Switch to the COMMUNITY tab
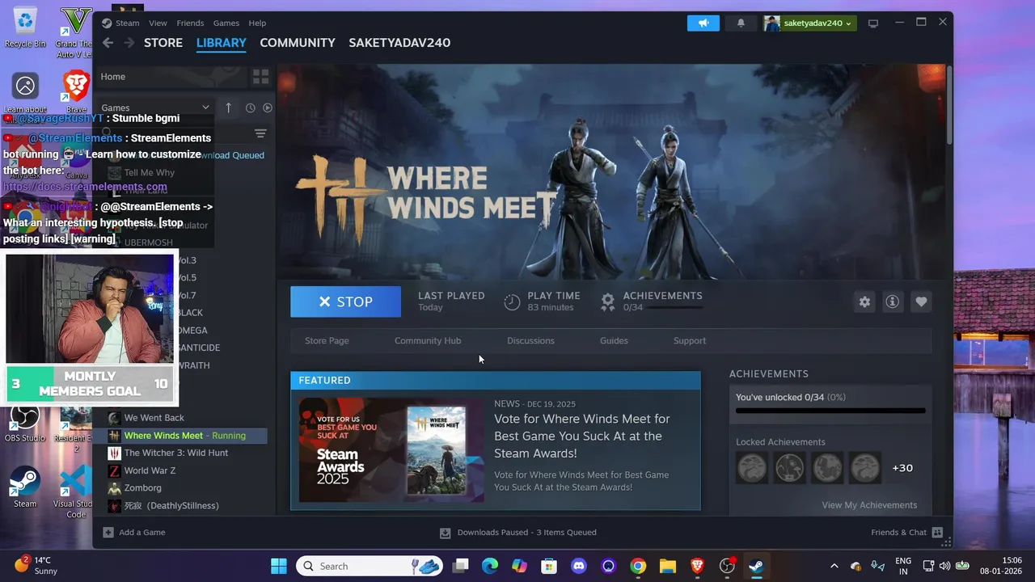This screenshot has height=582, width=1035. [298, 43]
